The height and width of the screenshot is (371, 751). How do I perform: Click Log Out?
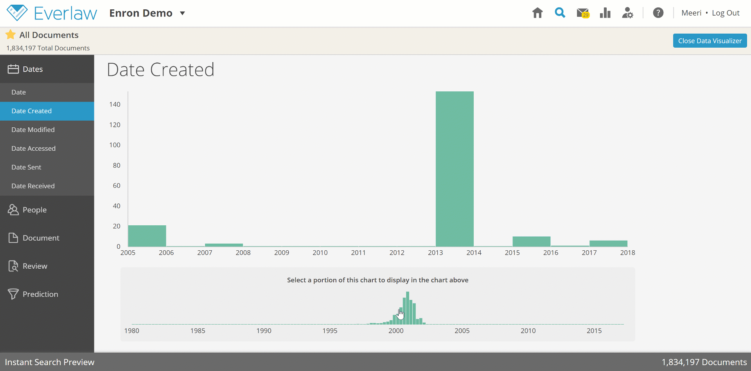pyautogui.click(x=726, y=13)
